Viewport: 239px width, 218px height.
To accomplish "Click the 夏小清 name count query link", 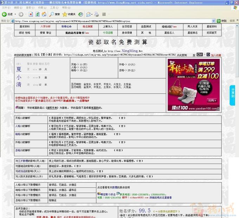I will pos(39,101).
